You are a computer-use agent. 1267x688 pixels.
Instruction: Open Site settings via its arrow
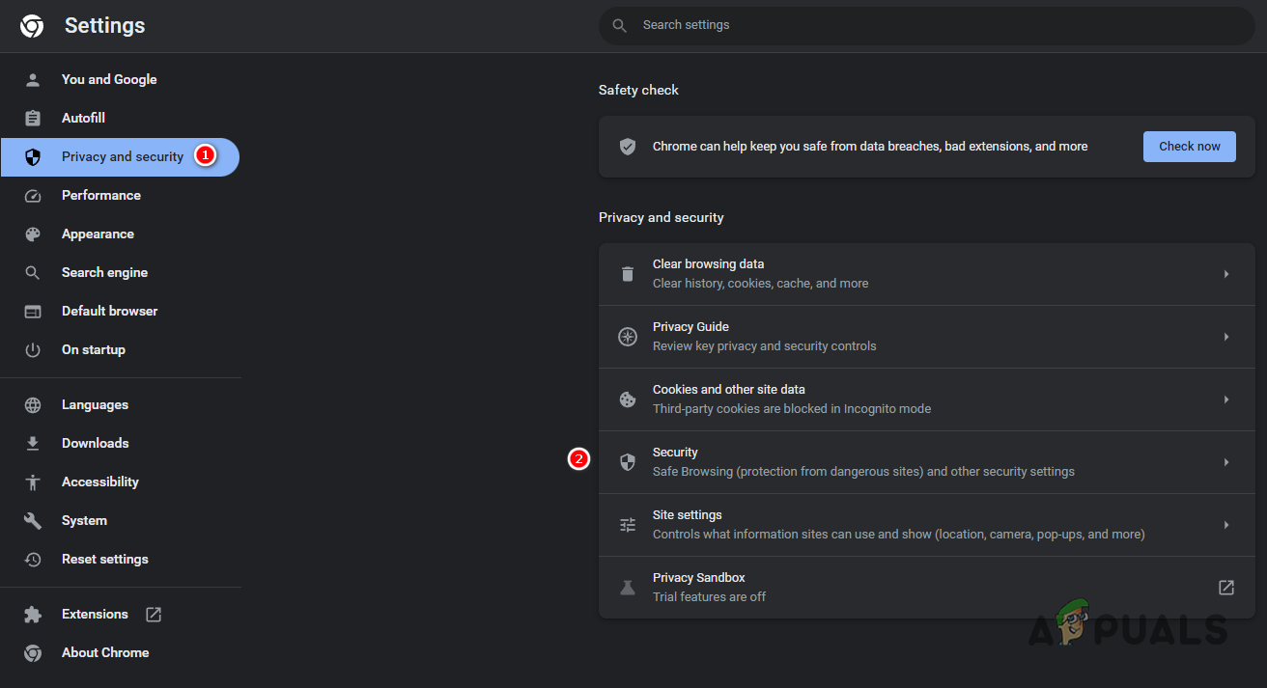point(1225,524)
